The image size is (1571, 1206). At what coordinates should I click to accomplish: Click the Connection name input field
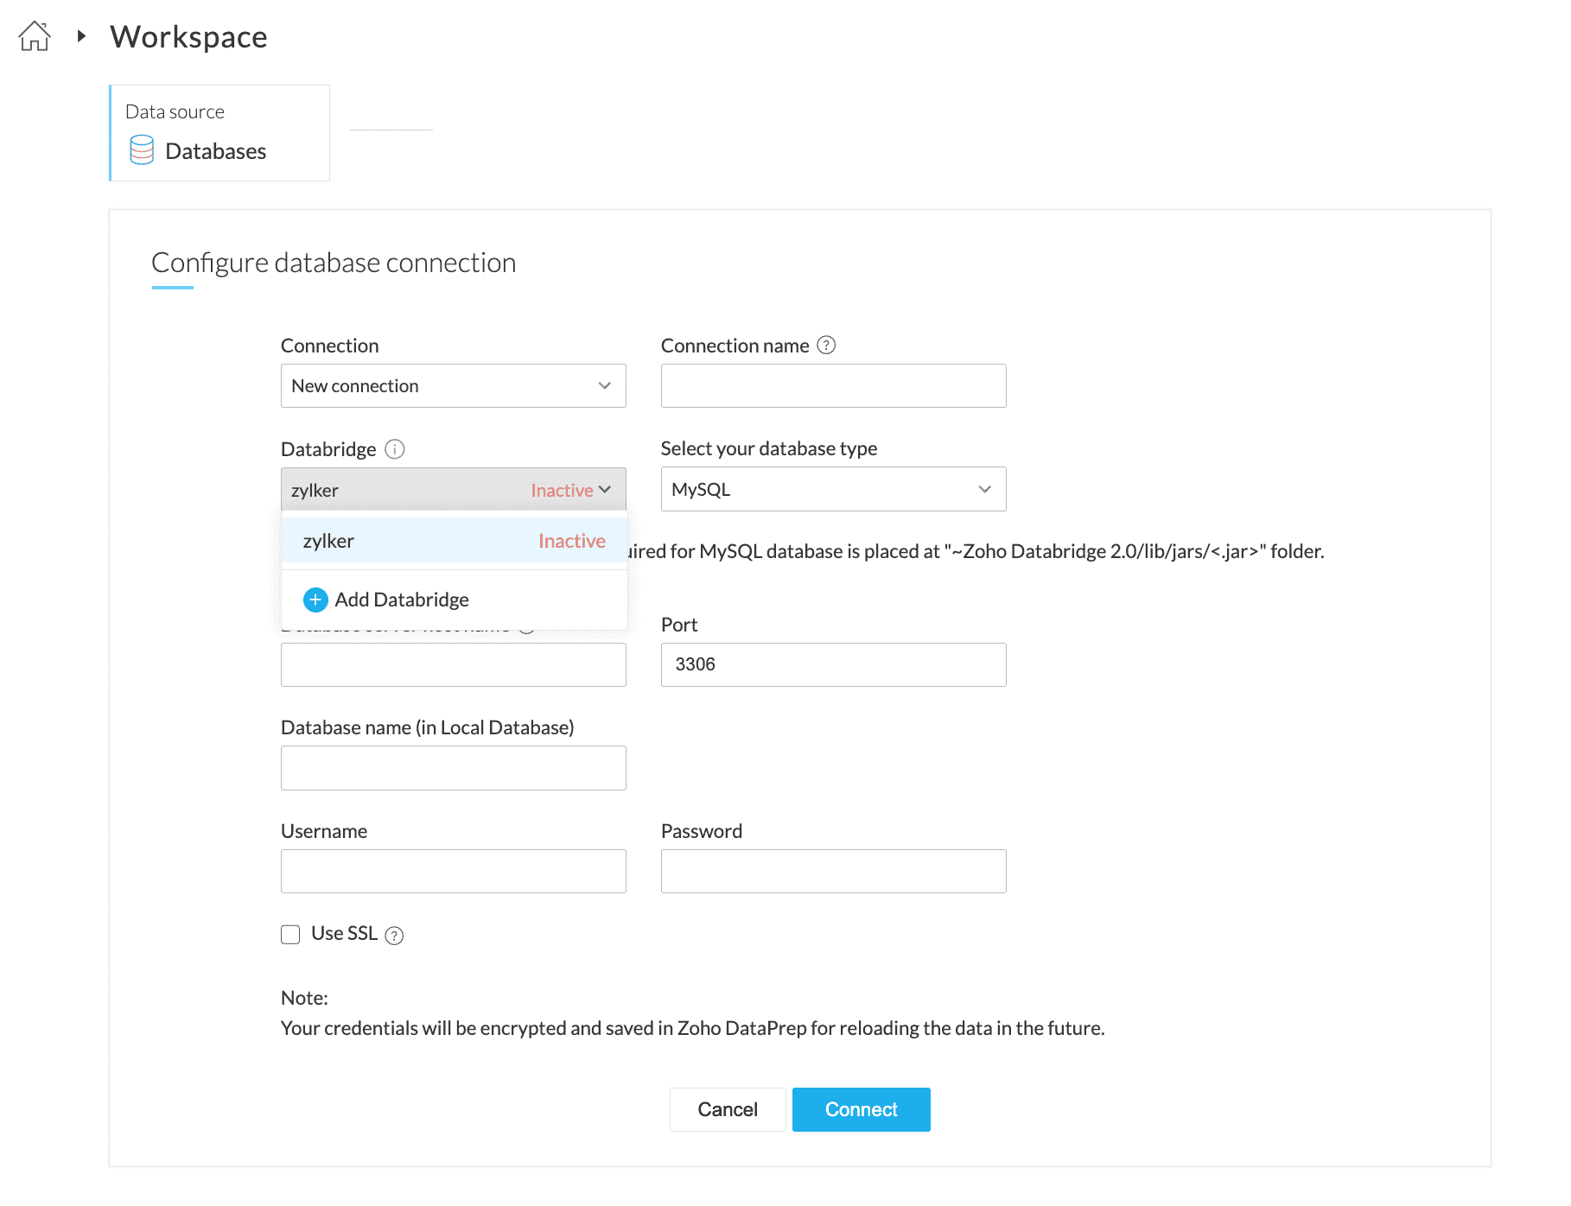[x=833, y=386]
